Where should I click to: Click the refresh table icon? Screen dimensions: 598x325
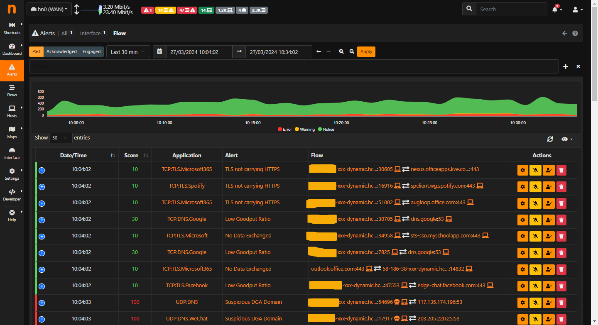pos(550,139)
